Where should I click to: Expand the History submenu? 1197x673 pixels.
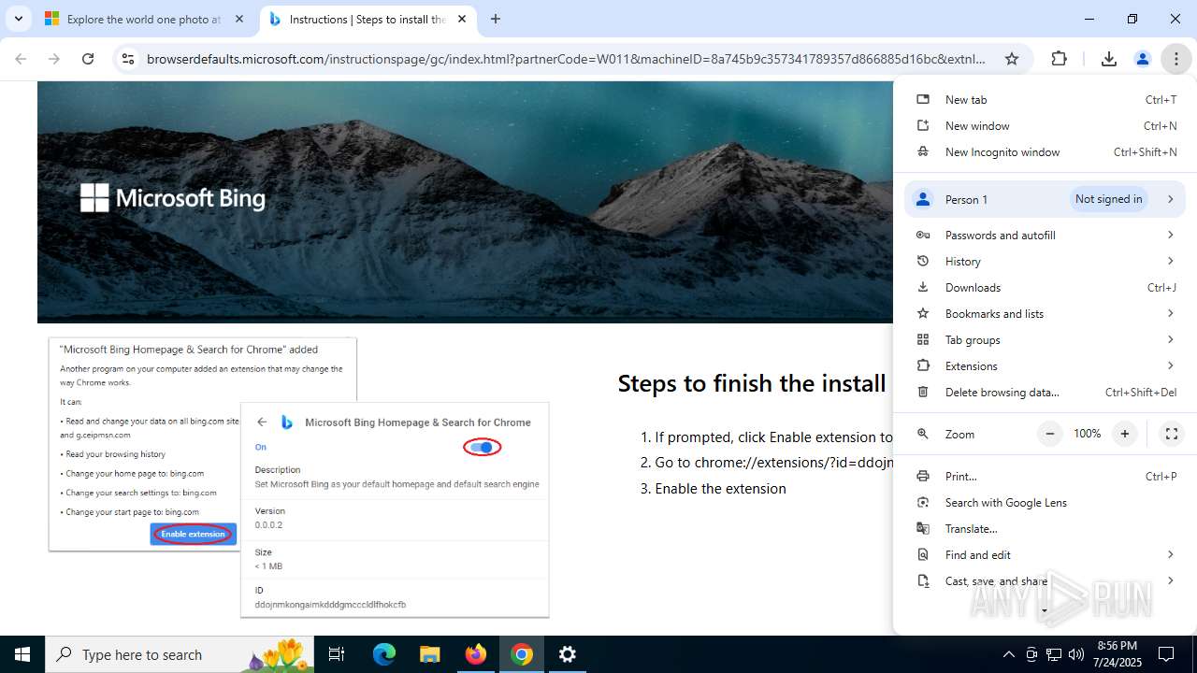pos(1046,261)
